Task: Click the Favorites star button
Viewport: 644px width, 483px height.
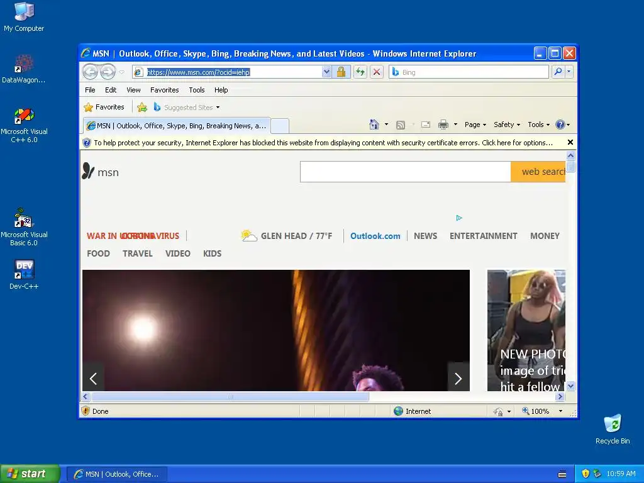Action: click(104, 107)
